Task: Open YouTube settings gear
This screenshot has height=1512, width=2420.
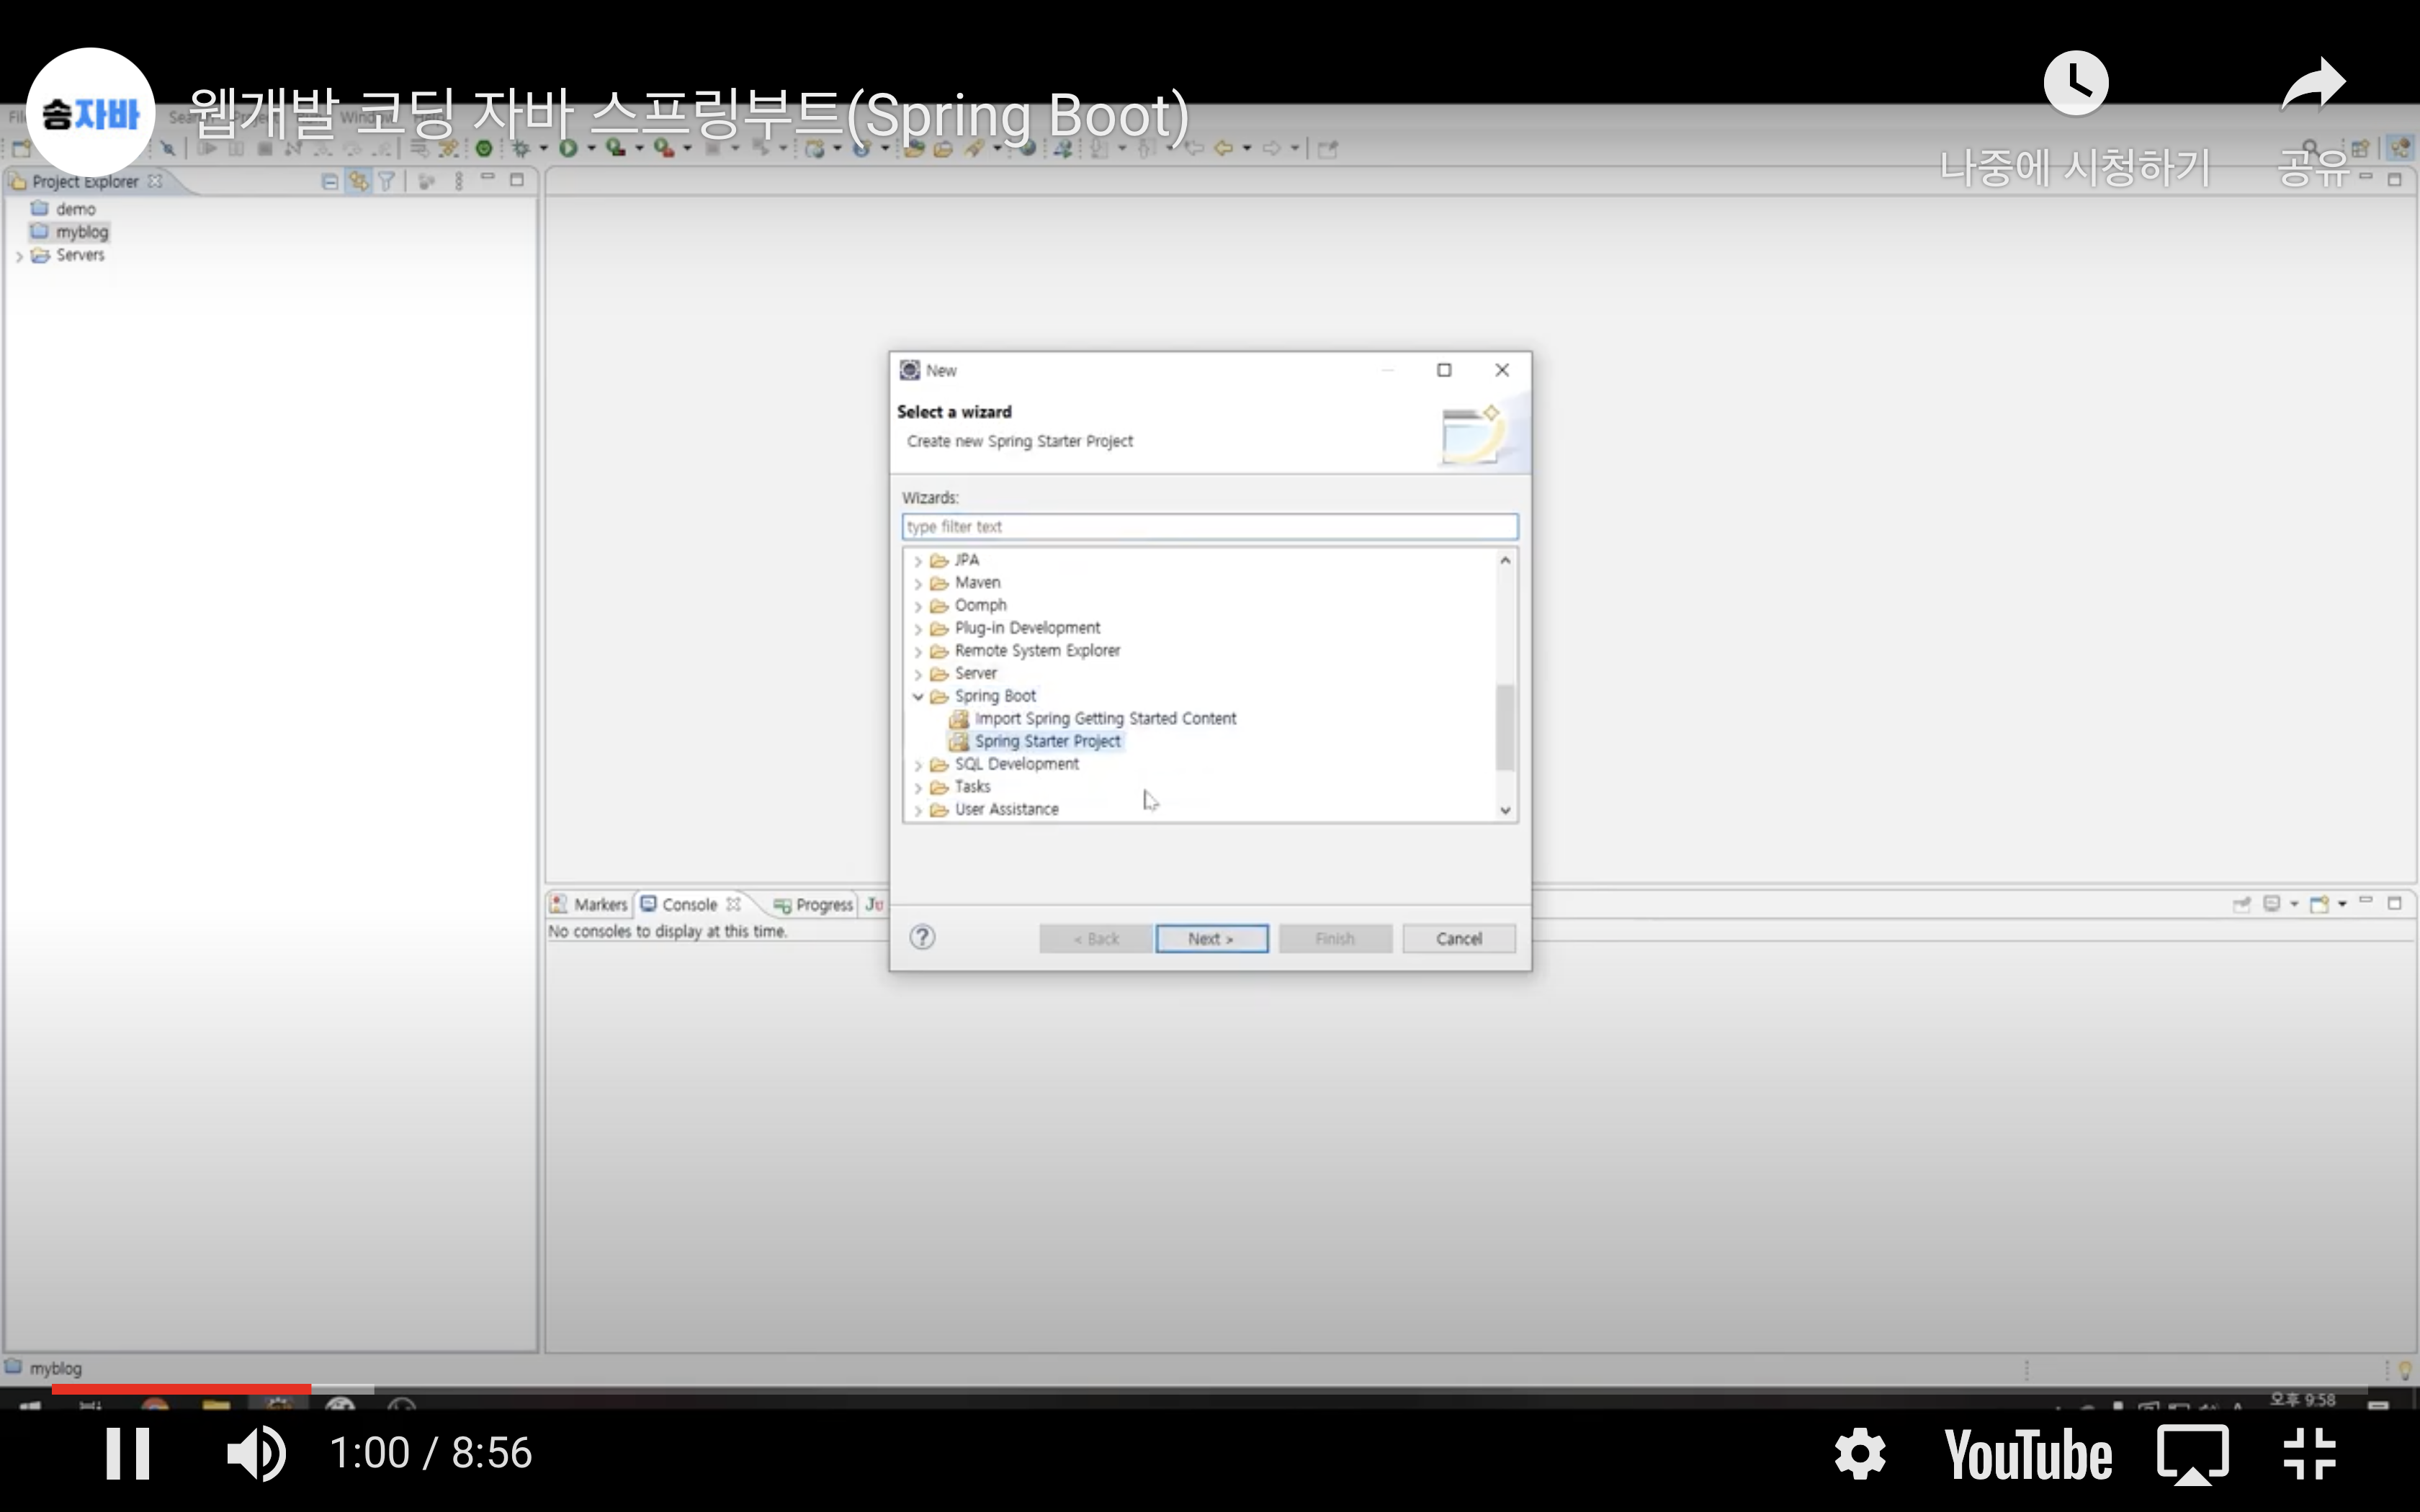Action: click(x=1860, y=1453)
